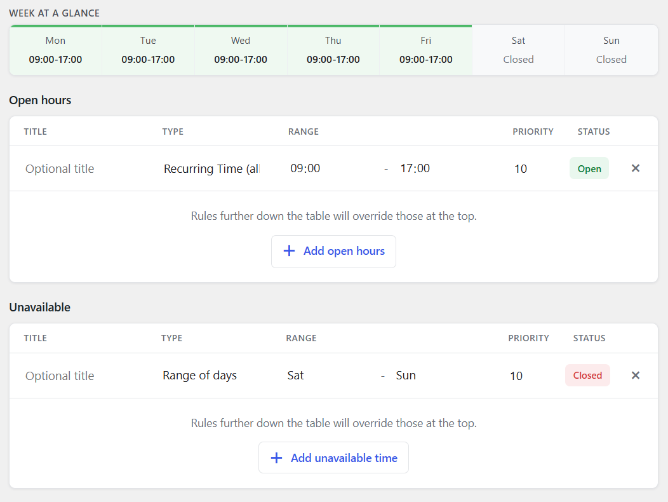The width and height of the screenshot is (668, 502).
Task: Select the Fri cell in week glance
Action: 425,50
